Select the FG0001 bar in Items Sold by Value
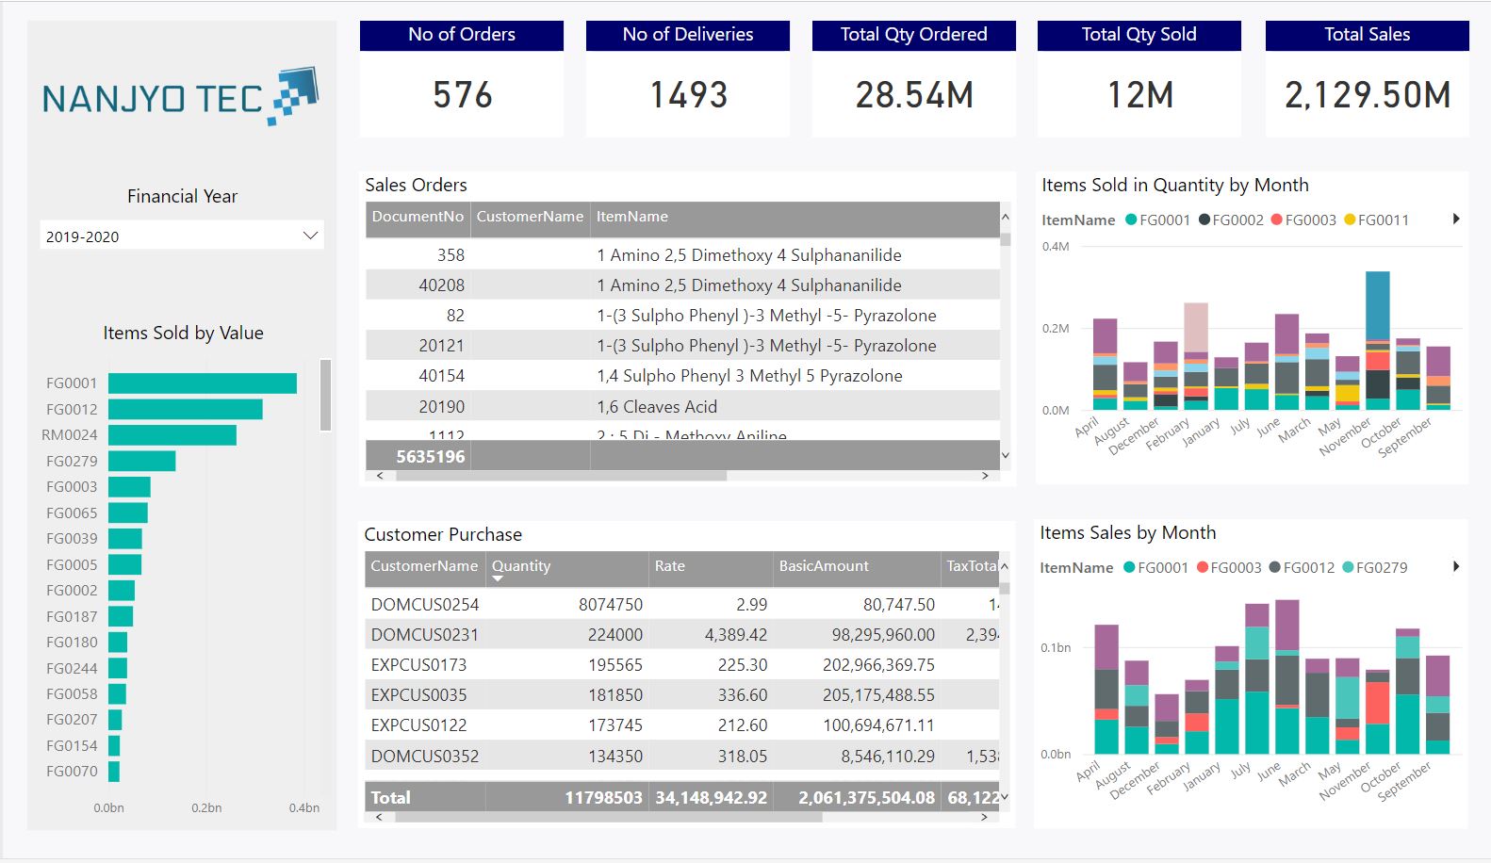 click(203, 383)
